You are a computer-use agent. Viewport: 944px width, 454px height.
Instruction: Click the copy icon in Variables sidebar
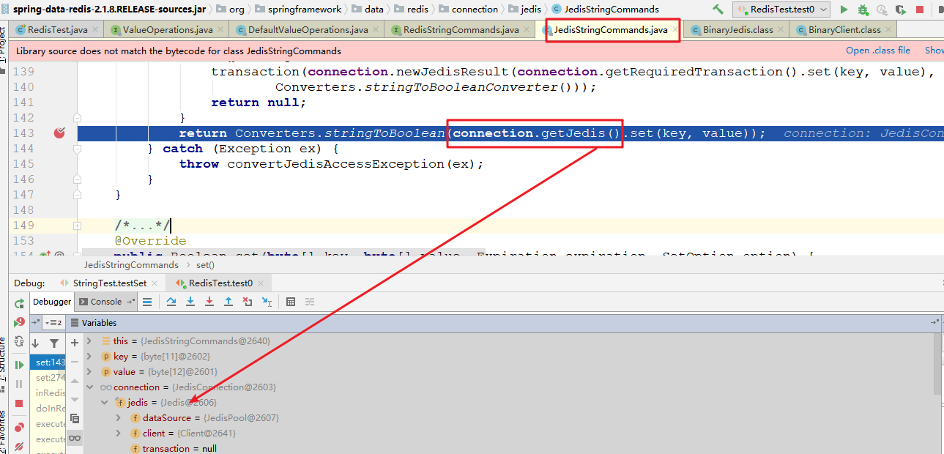point(74,419)
